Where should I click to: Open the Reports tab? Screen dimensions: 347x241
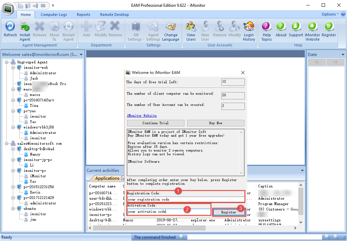tap(84, 15)
